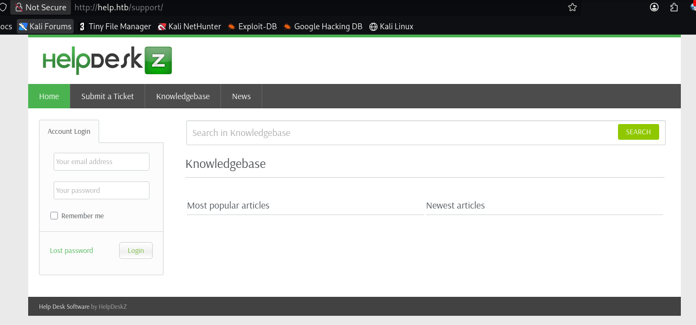Image resolution: width=696 pixels, height=325 pixels.
Task: Open the extensions puzzle icon
Action: click(x=674, y=8)
